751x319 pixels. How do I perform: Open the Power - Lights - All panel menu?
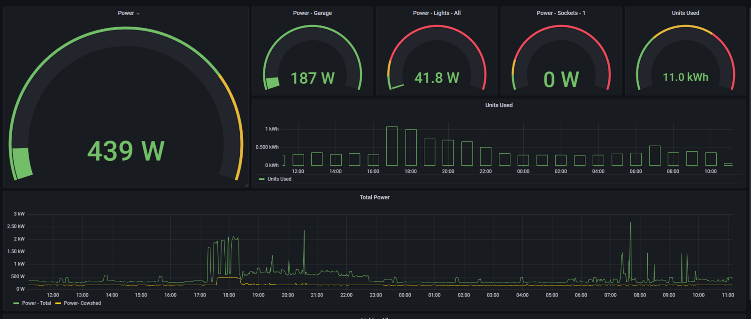(437, 13)
